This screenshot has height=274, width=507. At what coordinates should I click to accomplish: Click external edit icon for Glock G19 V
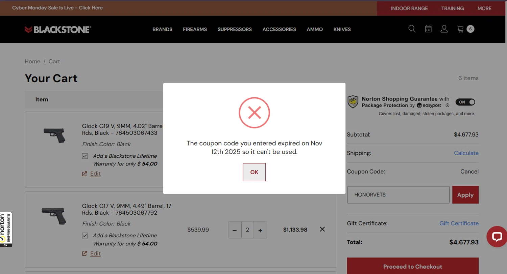(84, 174)
